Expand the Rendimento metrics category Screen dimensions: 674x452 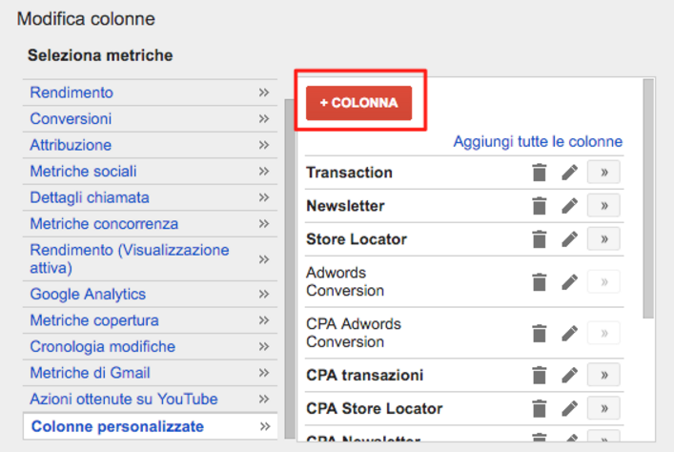(150, 92)
